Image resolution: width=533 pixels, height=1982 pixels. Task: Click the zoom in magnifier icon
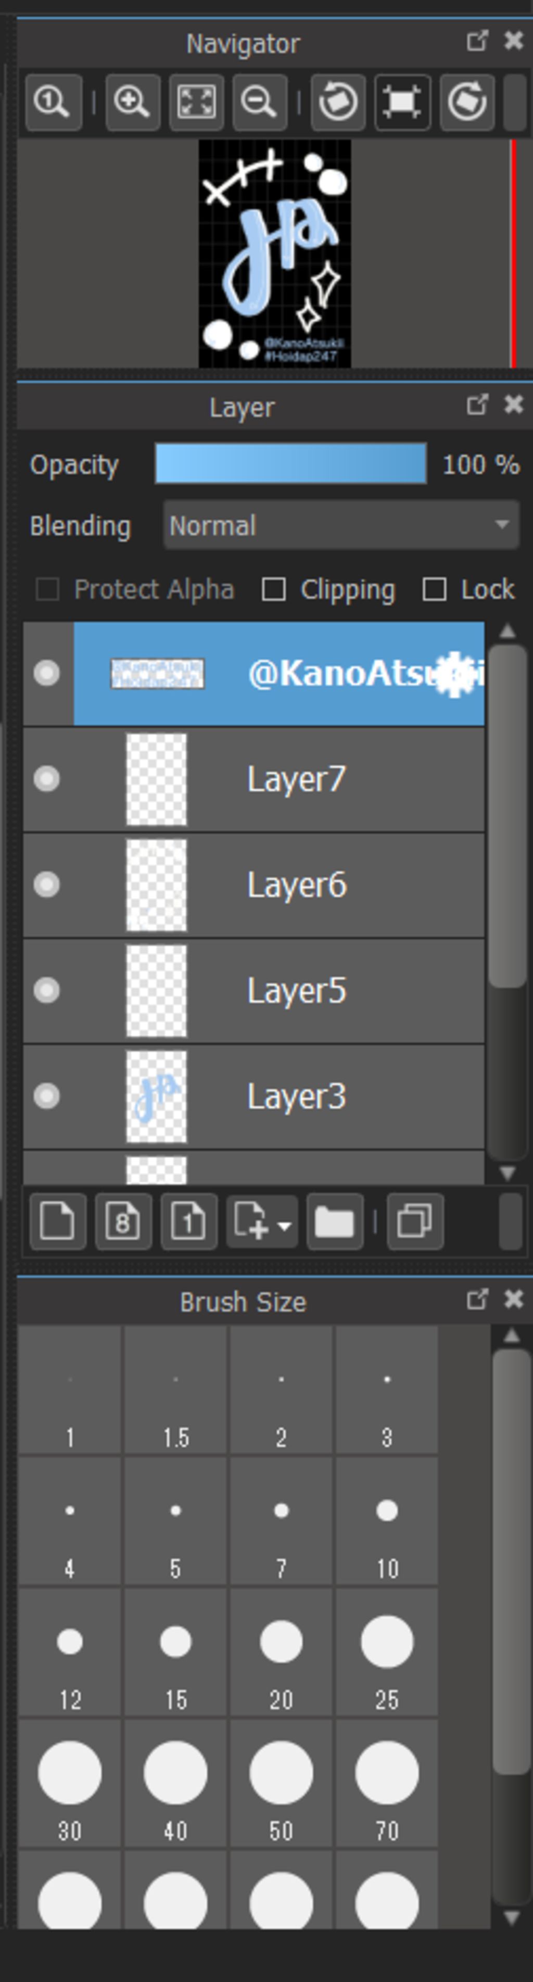point(132,102)
